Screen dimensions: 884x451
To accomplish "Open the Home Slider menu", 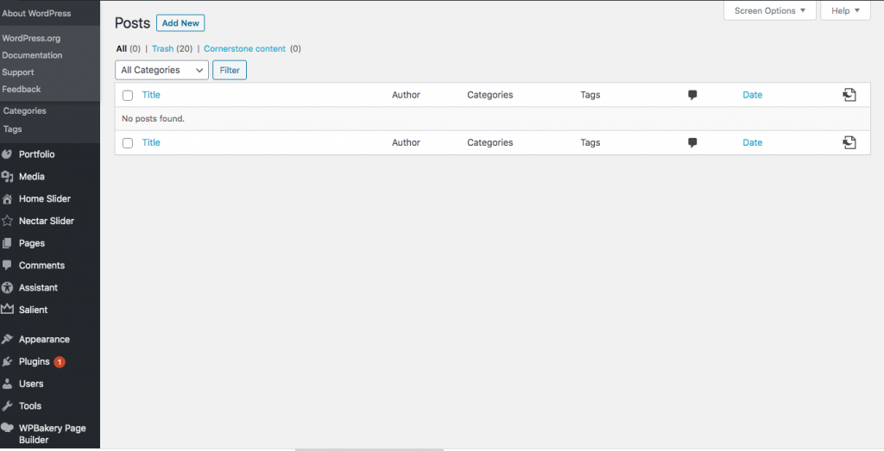I will tap(45, 198).
